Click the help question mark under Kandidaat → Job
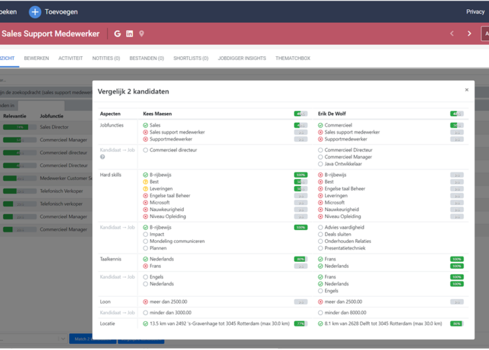Viewport: 489px width, 350px height. click(102, 157)
